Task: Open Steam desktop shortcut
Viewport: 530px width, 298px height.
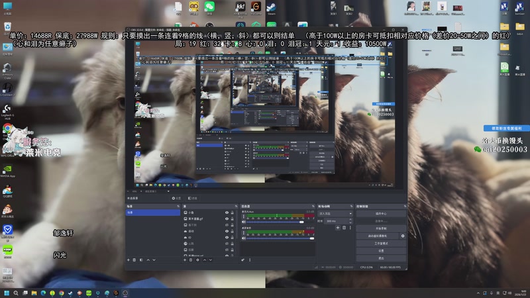Action: pyautogui.click(x=272, y=7)
